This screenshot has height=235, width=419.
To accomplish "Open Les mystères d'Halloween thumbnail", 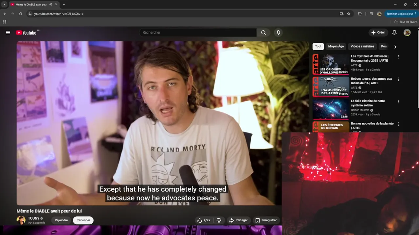I will (331, 64).
